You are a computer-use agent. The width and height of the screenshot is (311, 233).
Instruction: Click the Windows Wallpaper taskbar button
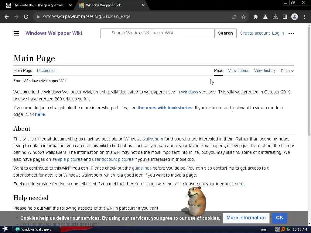[36, 229]
